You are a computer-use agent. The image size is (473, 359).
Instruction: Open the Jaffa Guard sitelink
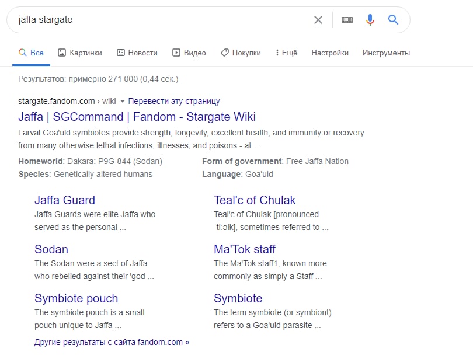pyautogui.click(x=65, y=200)
